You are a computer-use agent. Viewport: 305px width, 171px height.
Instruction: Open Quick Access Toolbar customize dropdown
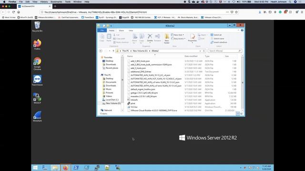[111, 26]
